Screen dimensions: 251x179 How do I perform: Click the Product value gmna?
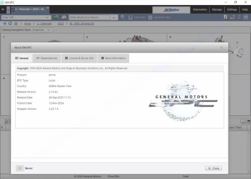pyautogui.click(x=52, y=75)
